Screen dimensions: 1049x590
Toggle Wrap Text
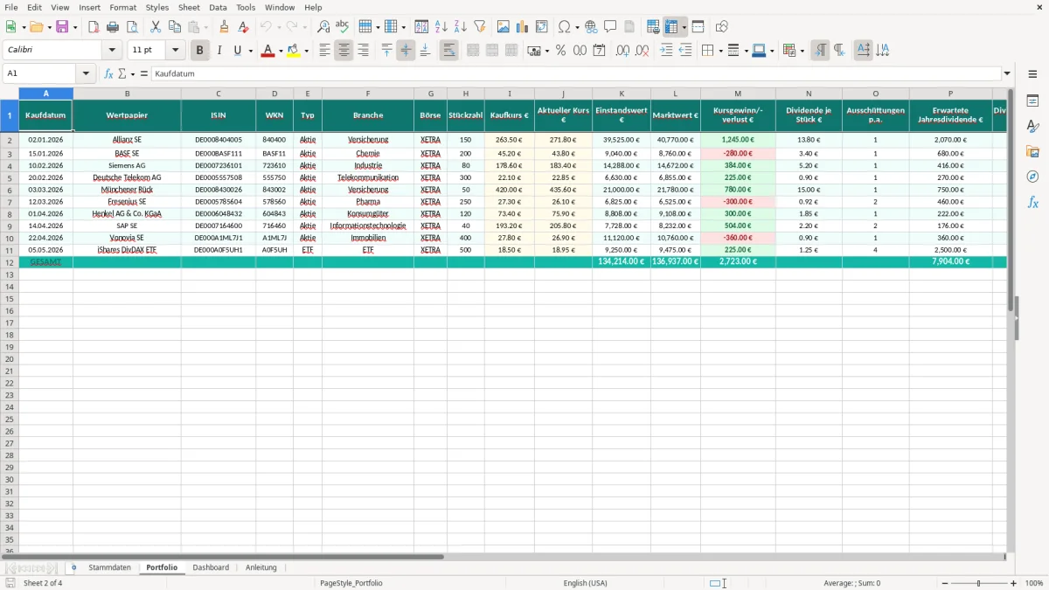coord(448,51)
